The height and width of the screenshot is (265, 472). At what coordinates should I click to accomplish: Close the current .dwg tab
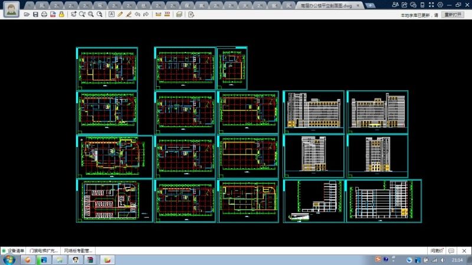358,5
